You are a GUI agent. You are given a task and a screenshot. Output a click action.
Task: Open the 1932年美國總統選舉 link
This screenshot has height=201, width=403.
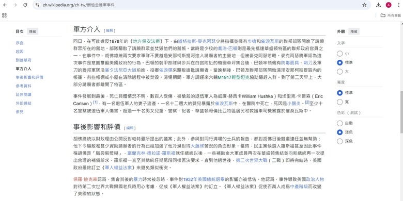pos(204,179)
